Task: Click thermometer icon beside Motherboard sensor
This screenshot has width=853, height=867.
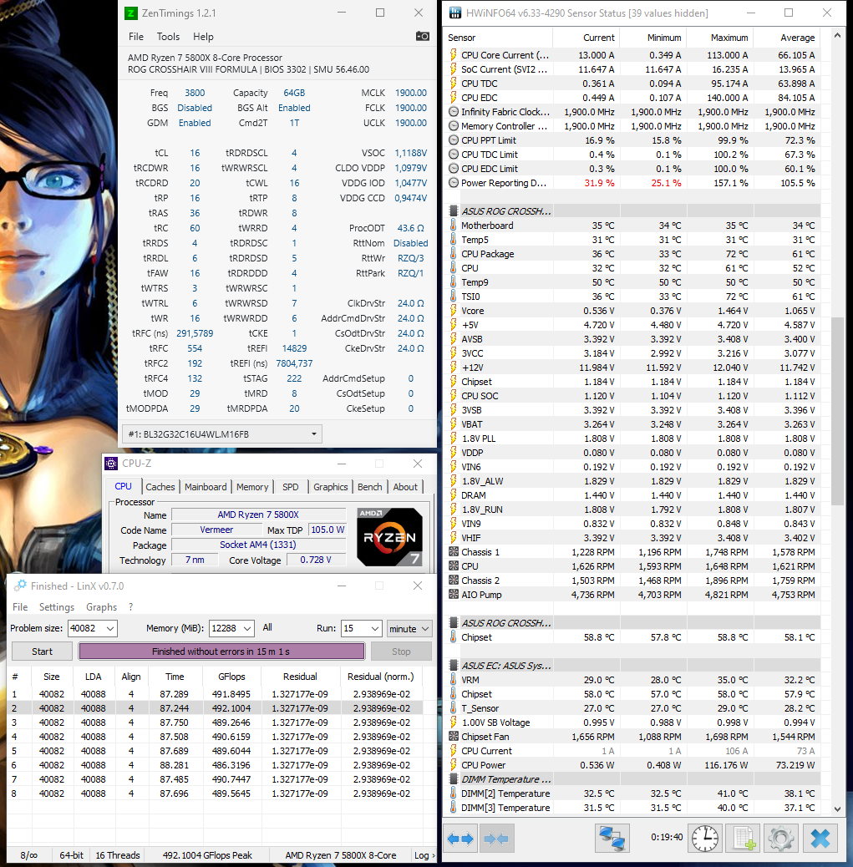Action: (453, 225)
